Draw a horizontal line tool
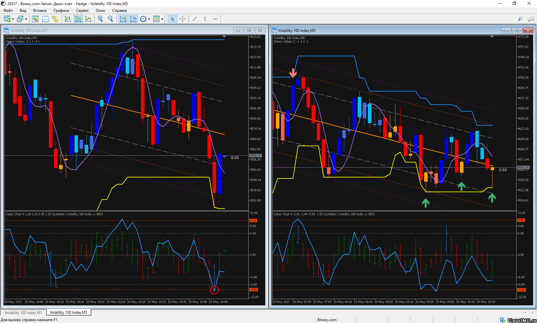 pos(215,19)
